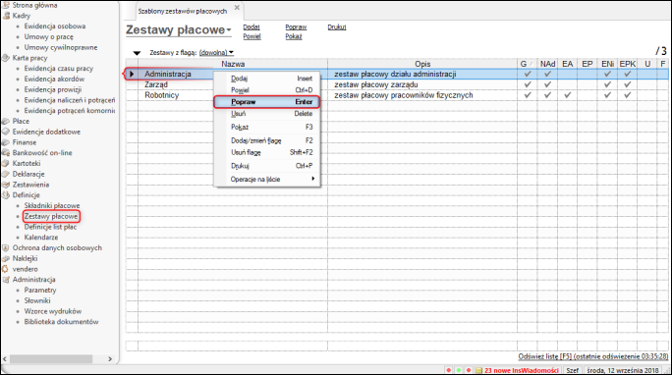Toggle NAd checkbox for Administracja row

pos(547,74)
